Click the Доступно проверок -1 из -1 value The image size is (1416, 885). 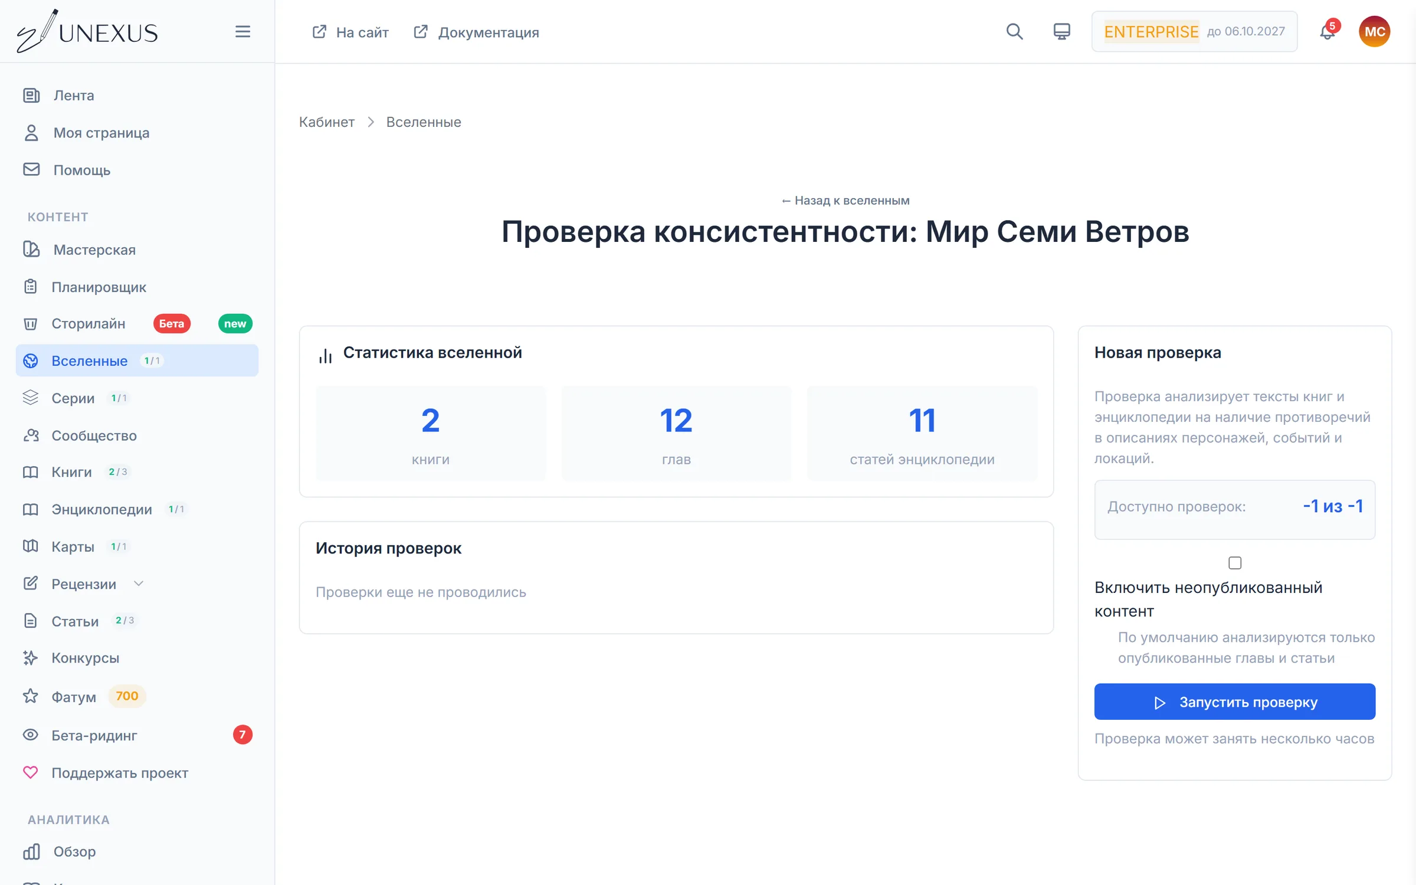[x=1333, y=506]
